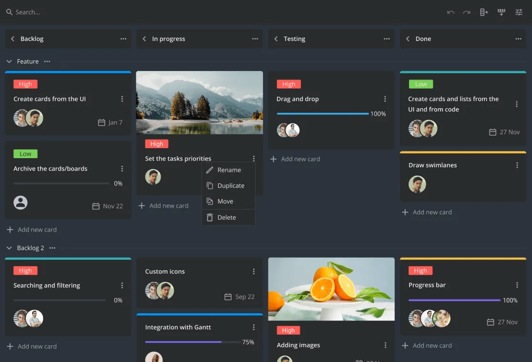
Task: Open menu for Draw swimlanes card
Action: pyautogui.click(x=517, y=165)
